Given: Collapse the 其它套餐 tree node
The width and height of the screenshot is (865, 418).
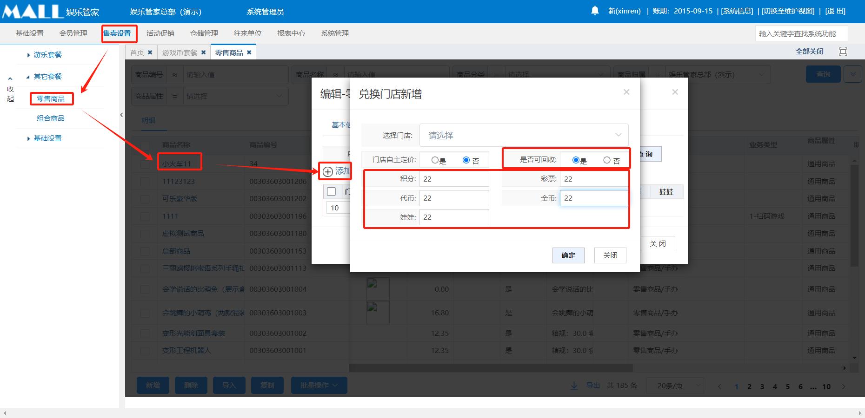Looking at the screenshot, I should pyautogui.click(x=28, y=77).
